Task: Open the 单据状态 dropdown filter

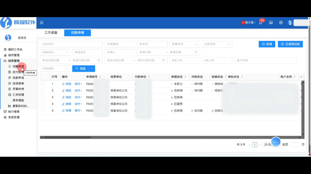Action: tap(184, 44)
